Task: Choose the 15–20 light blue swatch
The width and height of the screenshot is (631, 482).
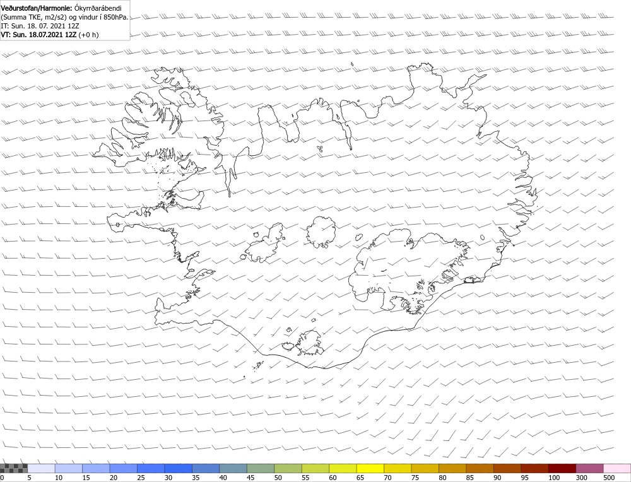Action: [96, 468]
